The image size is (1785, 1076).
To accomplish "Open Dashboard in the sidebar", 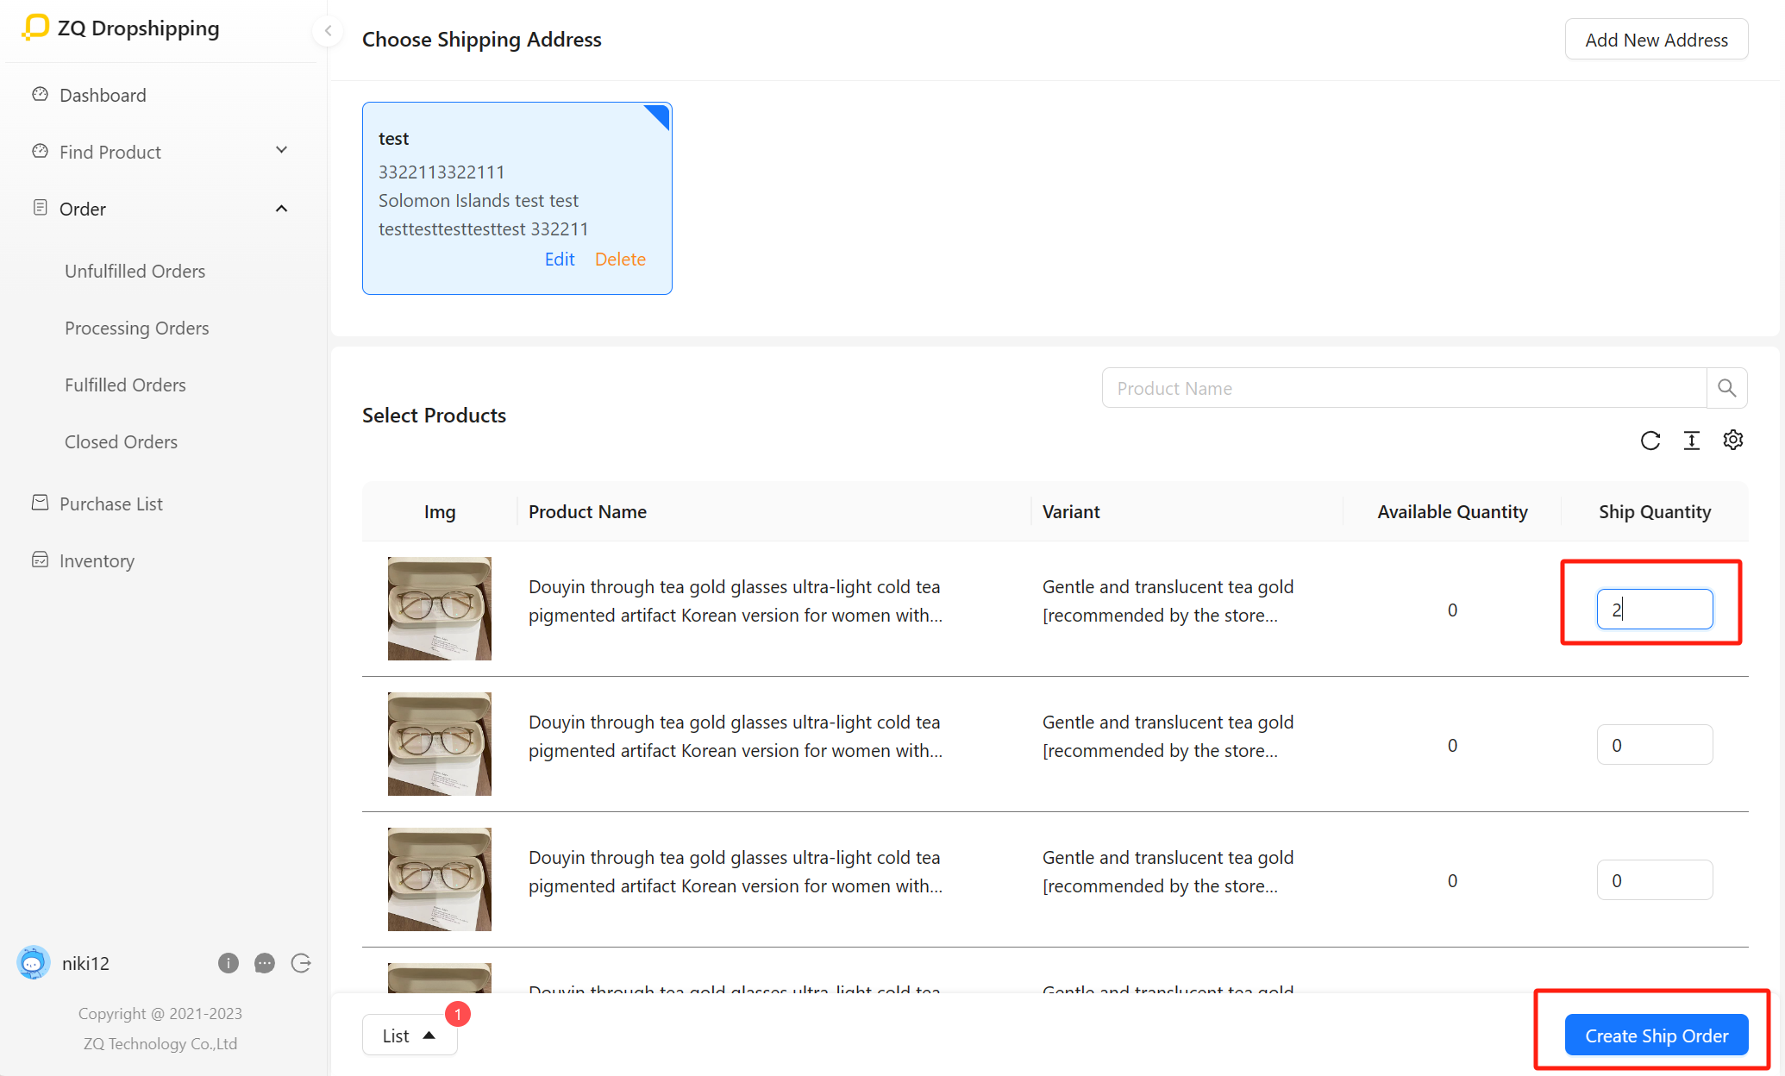I will [x=103, y=95].
